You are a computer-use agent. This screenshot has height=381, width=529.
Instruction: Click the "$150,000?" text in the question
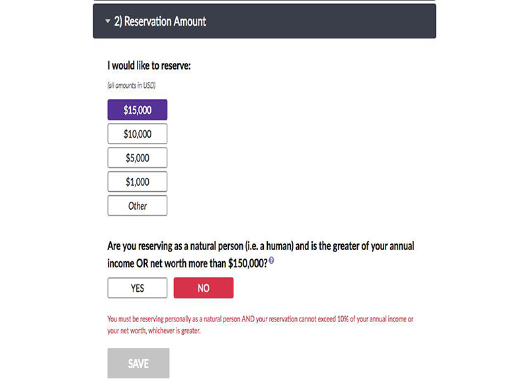[247, 263]
